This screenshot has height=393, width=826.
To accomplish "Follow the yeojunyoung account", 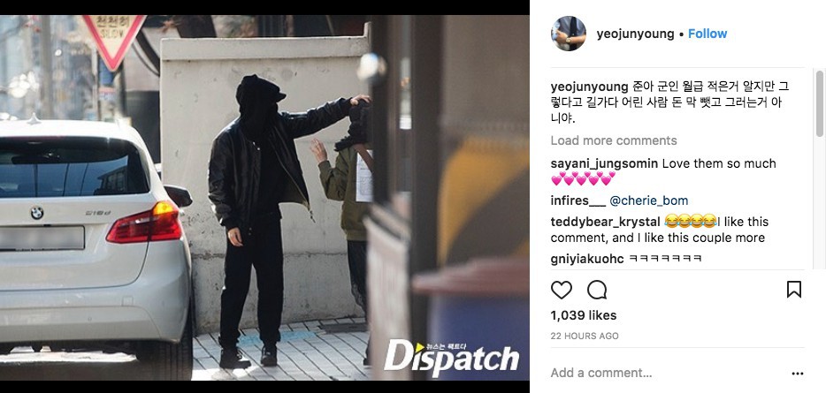I will coord(707,34).
